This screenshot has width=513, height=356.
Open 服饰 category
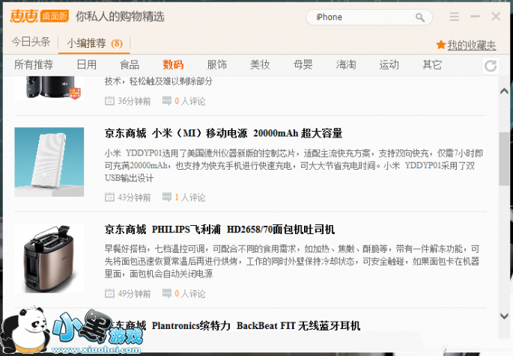[217, 64]
